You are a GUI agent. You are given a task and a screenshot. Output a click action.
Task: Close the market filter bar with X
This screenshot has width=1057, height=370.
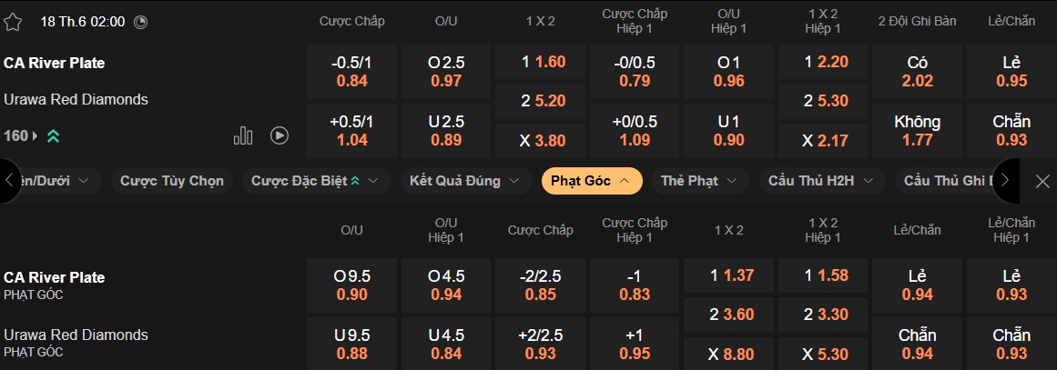click(1042, 181)
